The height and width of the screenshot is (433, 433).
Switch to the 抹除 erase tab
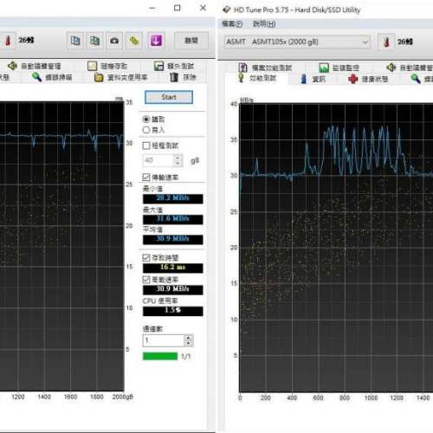[183, 77]
